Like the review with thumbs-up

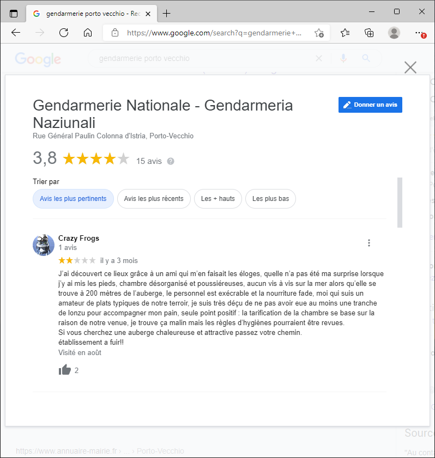[x=65, y=370]
